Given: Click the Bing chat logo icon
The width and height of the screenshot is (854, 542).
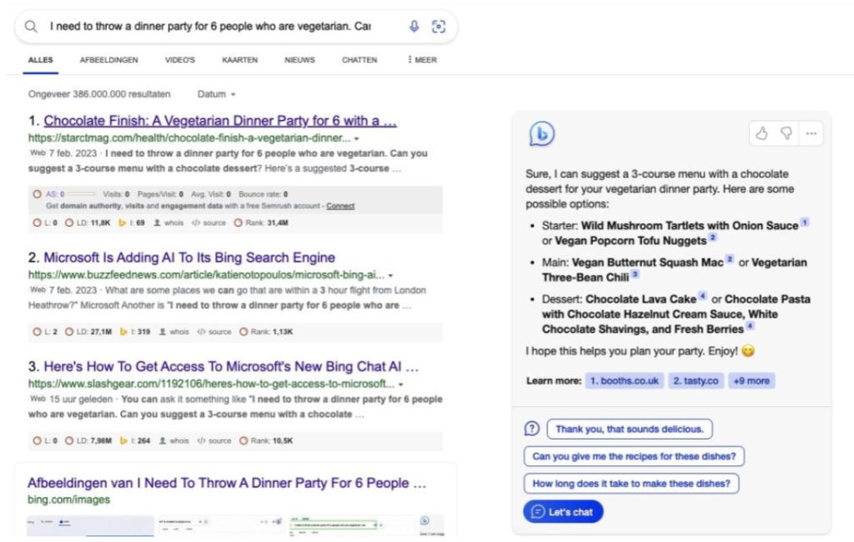Looking at the screenshot, I should [541, 133].
